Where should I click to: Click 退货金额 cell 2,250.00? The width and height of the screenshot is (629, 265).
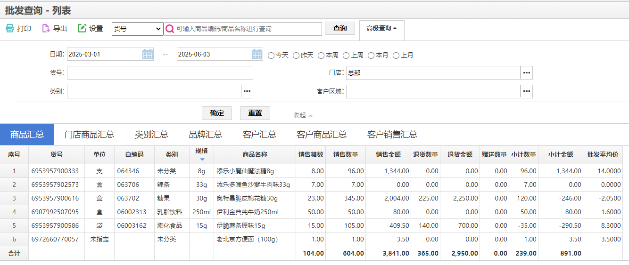(460, 198)
